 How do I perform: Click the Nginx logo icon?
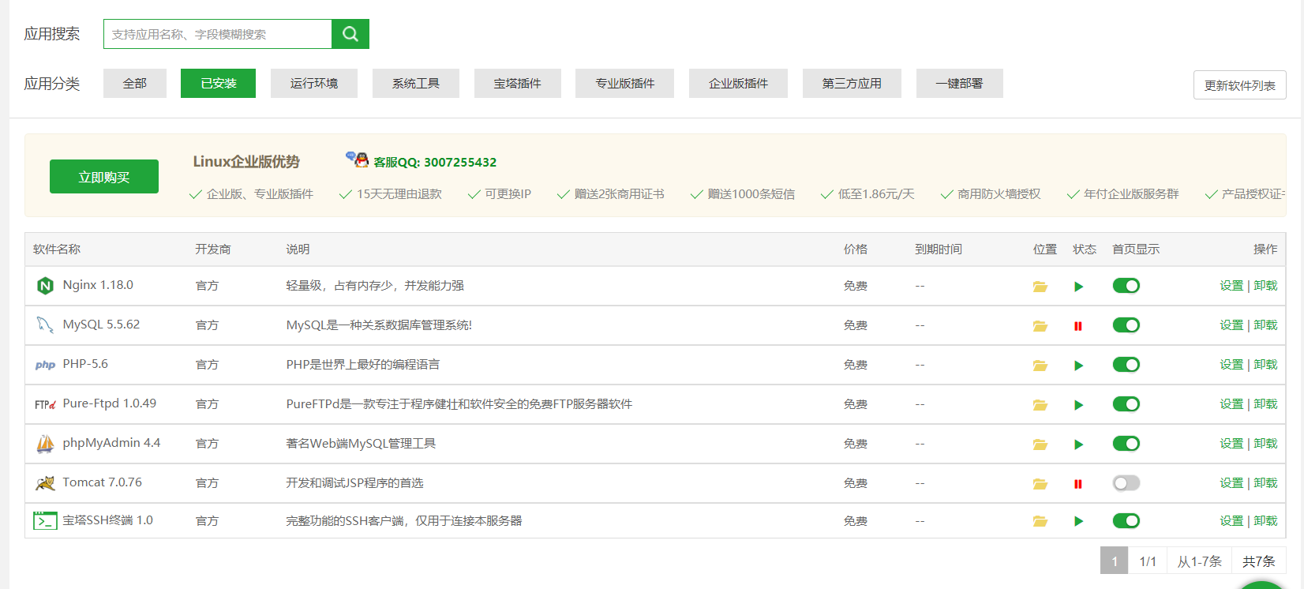[x=45, y=286]
